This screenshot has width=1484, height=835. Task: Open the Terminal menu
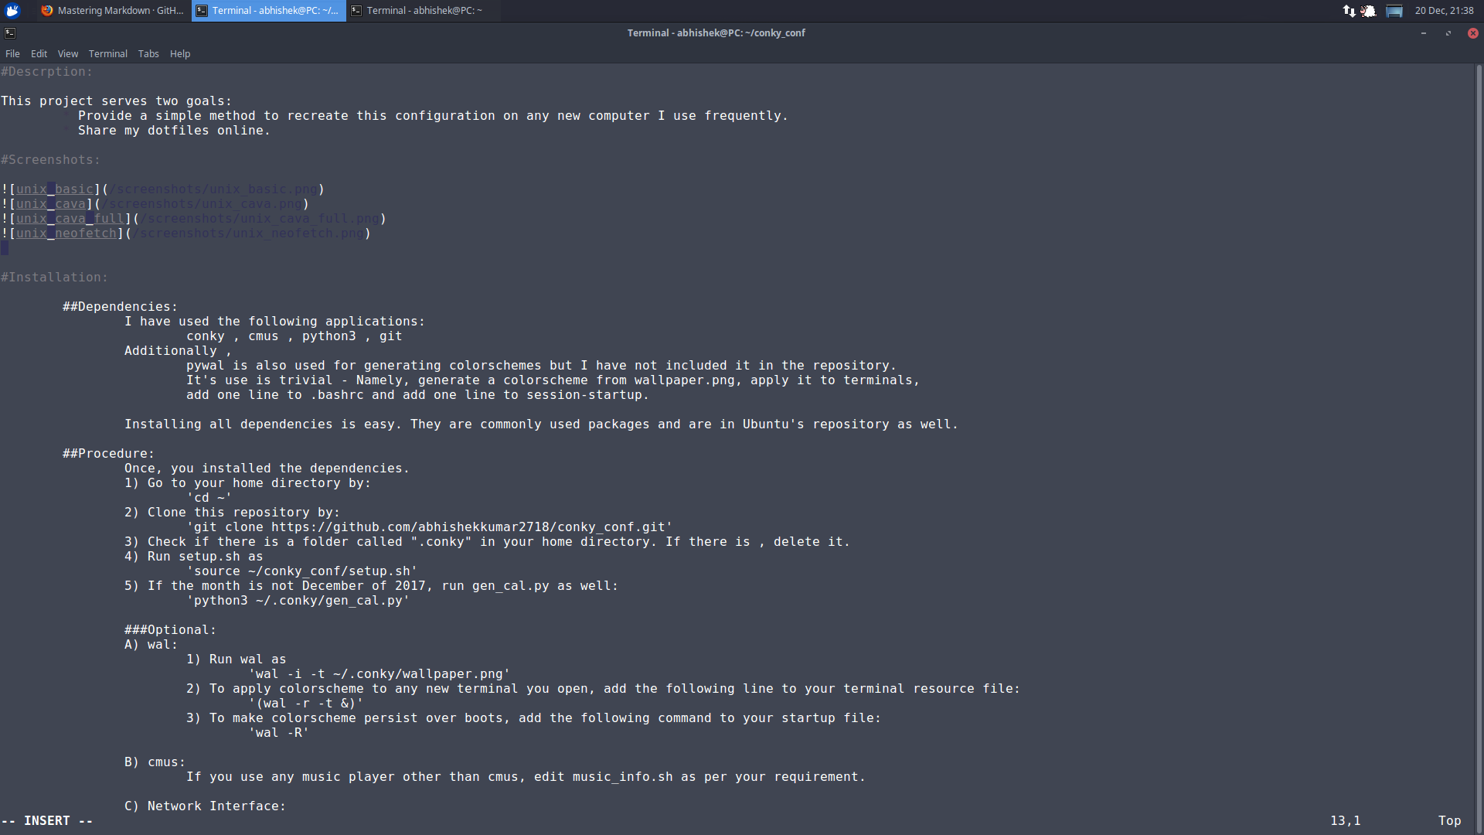coord(108,54)
